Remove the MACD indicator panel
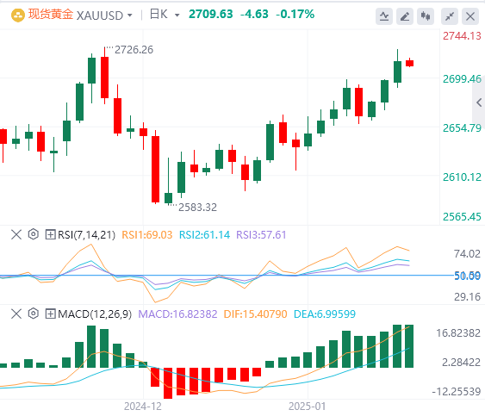This screenshot has height=416, width=485. coord(16,314)
